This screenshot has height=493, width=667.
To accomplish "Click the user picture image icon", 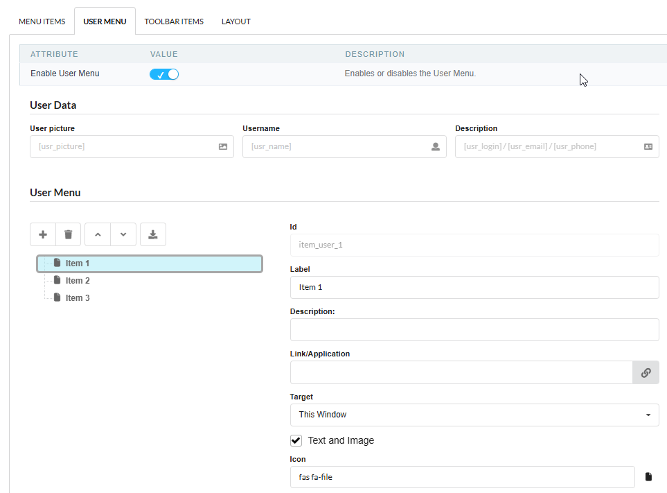I will click(x=222, y=146).
